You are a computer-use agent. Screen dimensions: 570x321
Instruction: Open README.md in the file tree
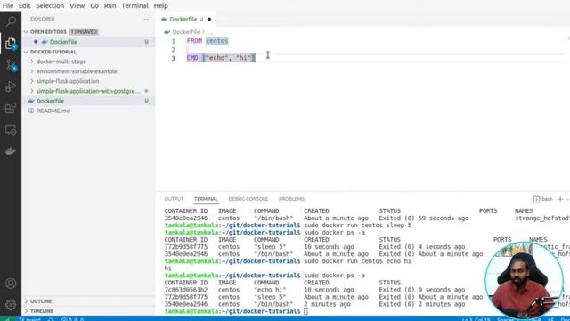point(53,111)
